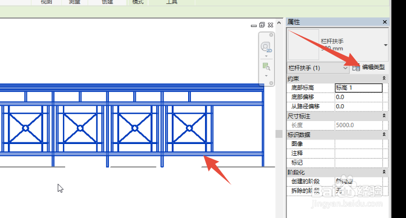Collapse the 约束 section

click(x=384, y=78)
